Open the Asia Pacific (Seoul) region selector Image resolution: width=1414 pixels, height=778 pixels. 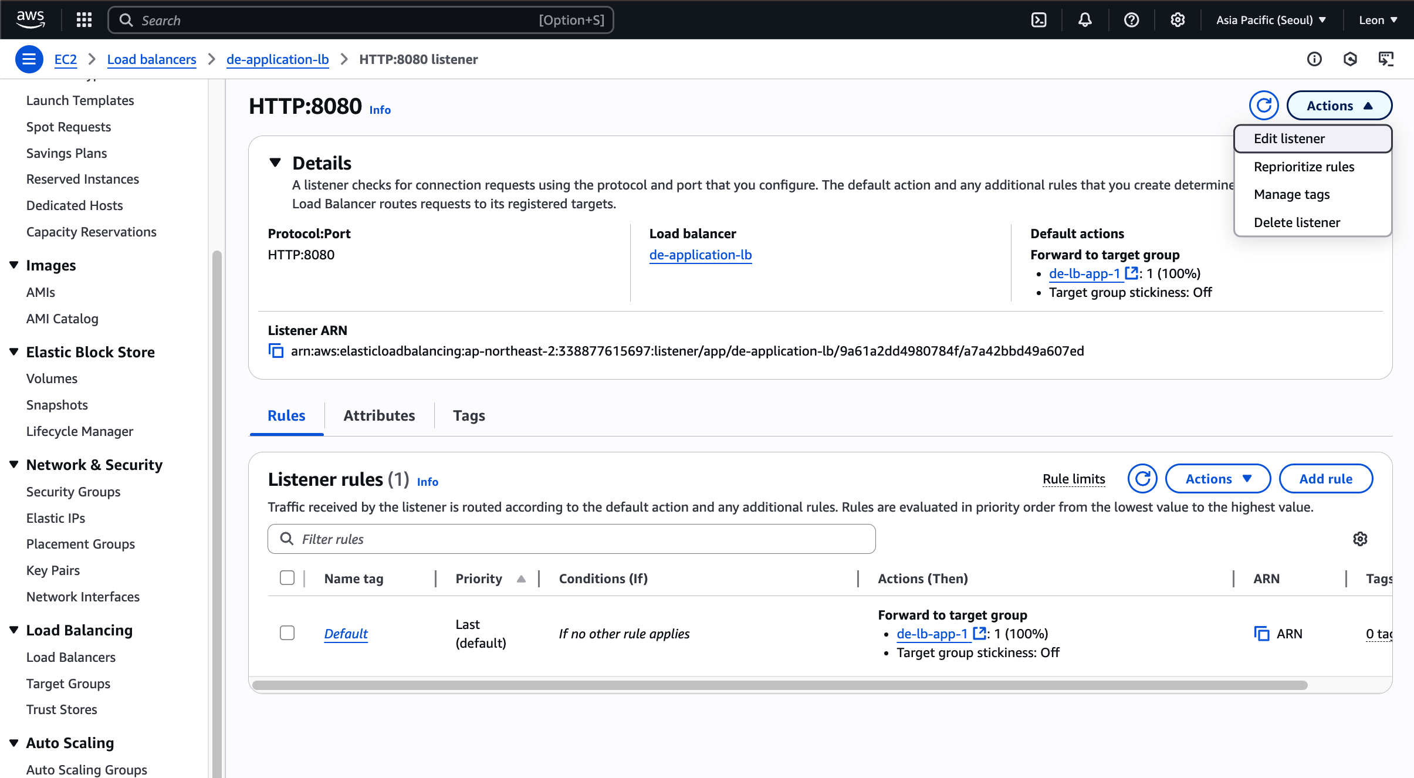1270,20
